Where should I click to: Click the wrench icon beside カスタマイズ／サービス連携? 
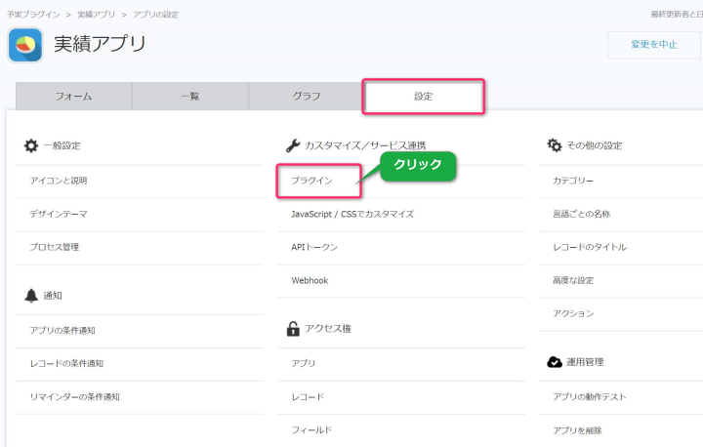point(292,145)
